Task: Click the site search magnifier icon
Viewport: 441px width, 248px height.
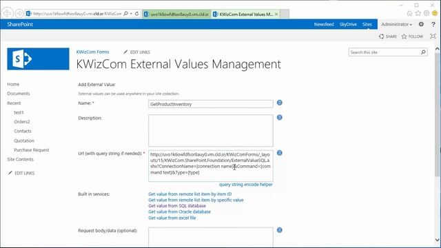Action: (x=423, y=52)
